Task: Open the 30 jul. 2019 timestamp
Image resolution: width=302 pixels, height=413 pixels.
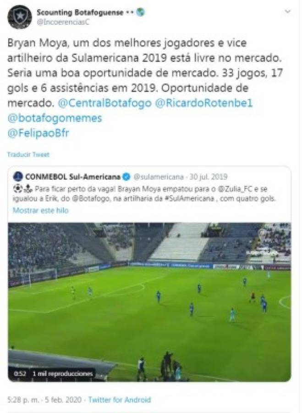Action: pyautogui.click(x=209, y=177)
